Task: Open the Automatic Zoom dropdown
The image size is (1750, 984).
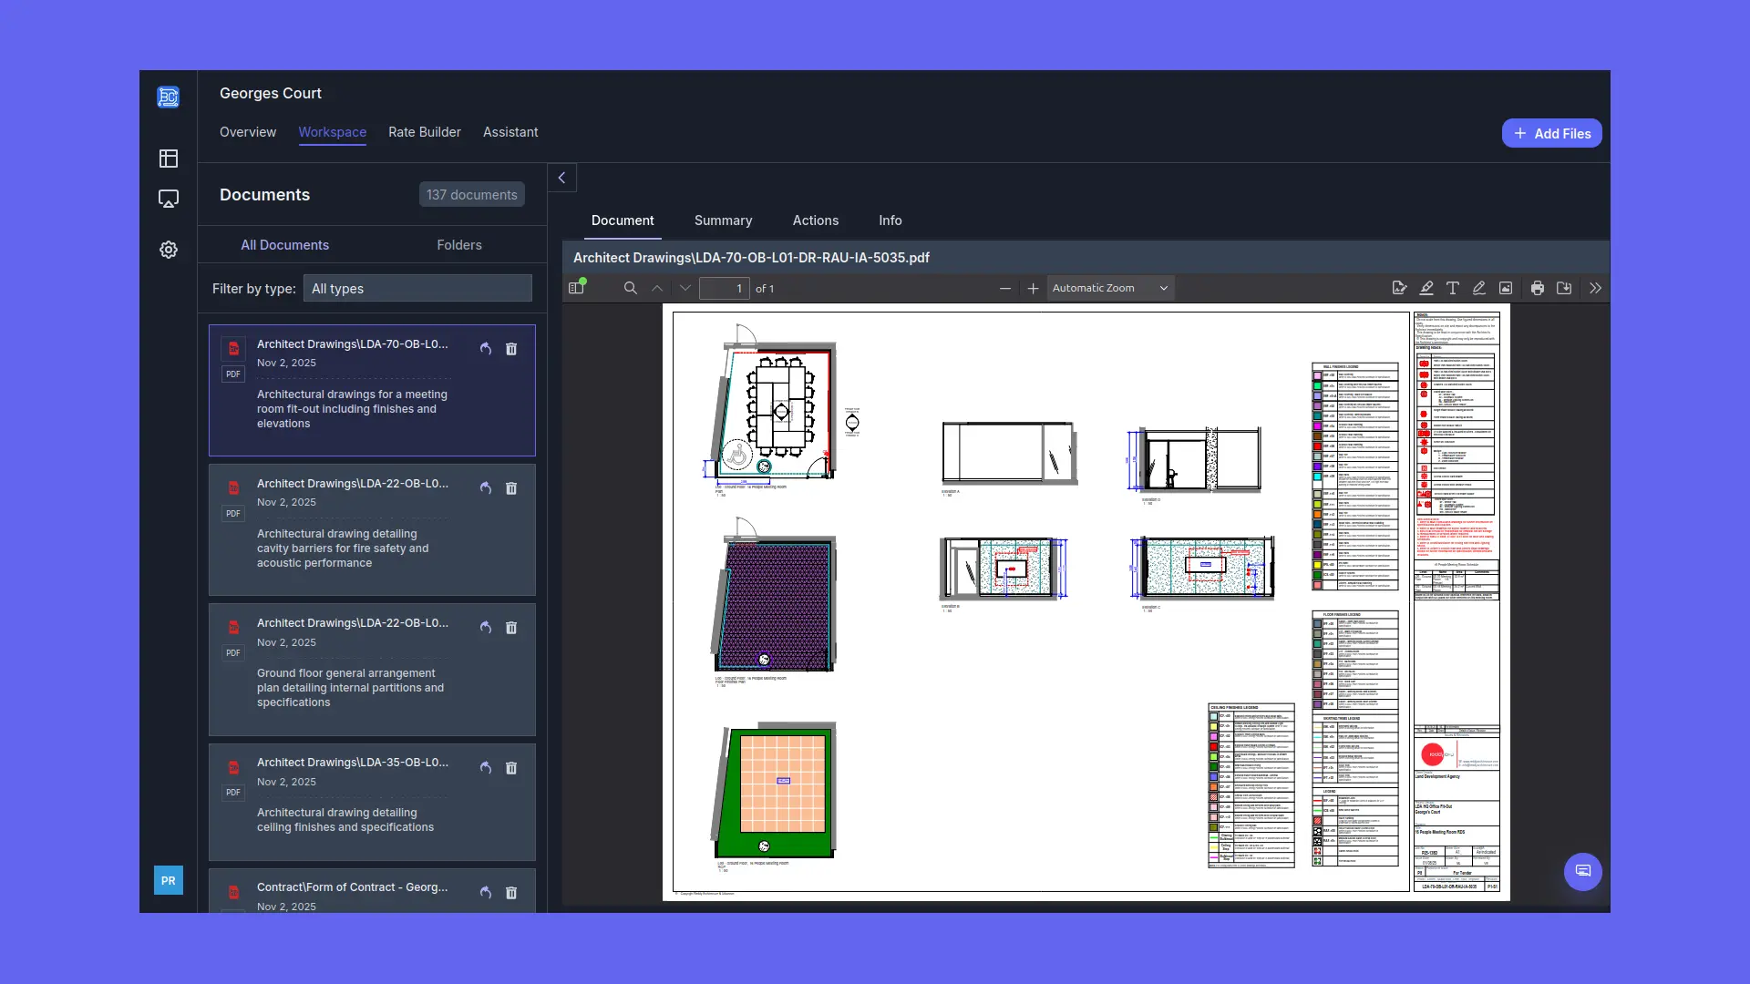Action: [x=1109, y=288]
